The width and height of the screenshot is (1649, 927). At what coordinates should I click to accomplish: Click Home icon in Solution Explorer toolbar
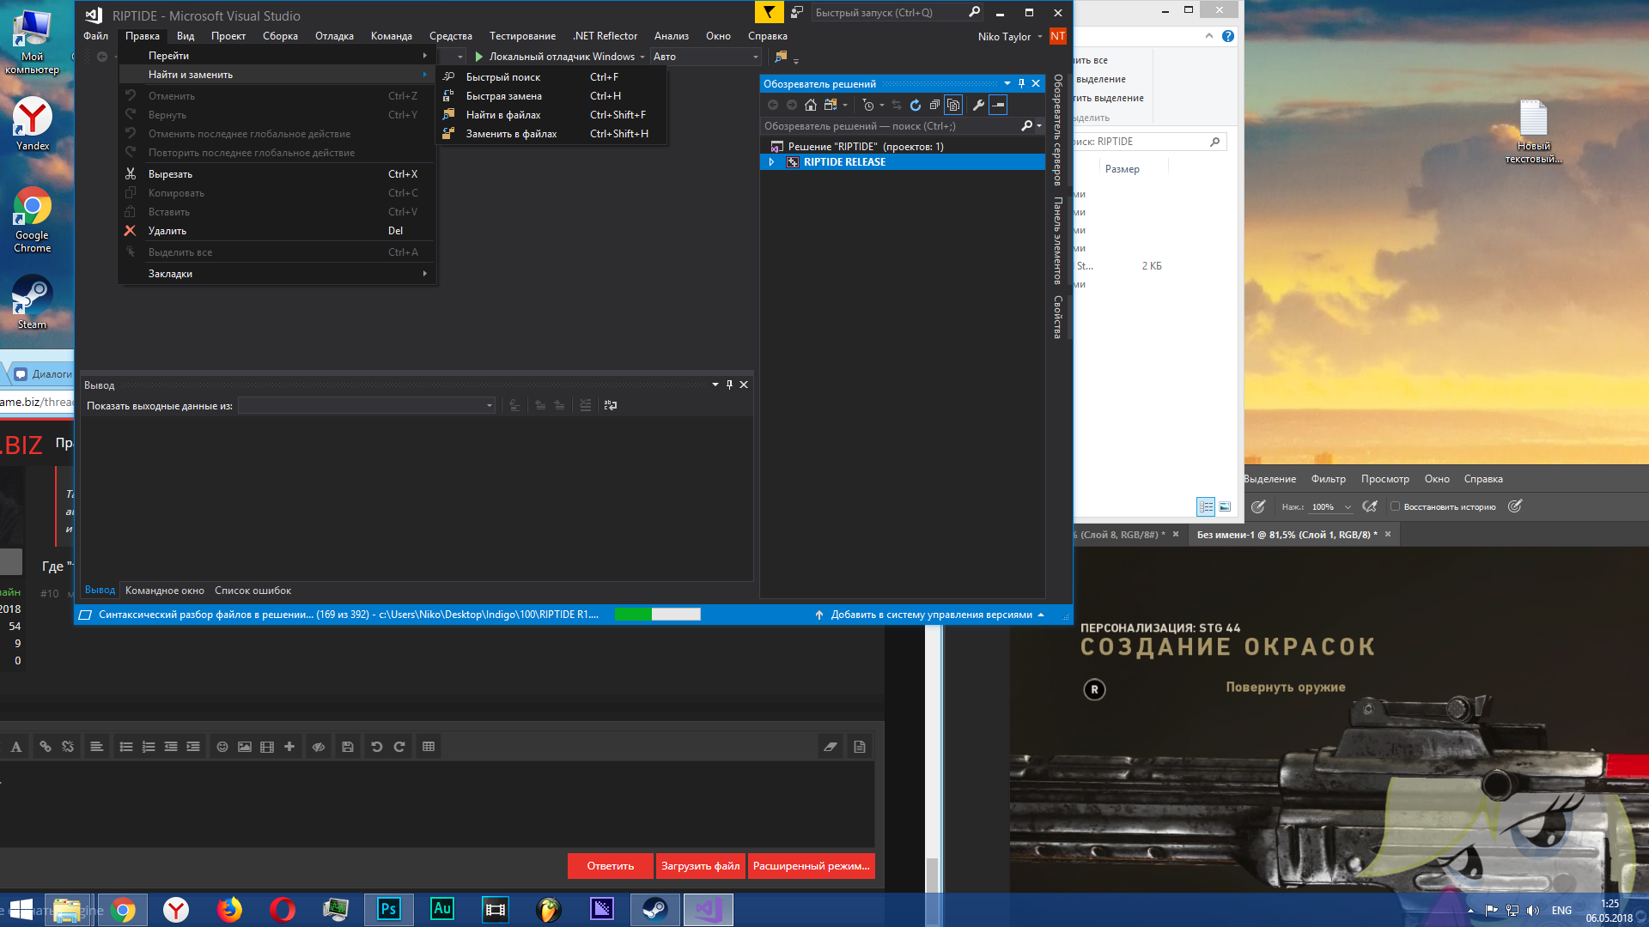coord(810,105)
